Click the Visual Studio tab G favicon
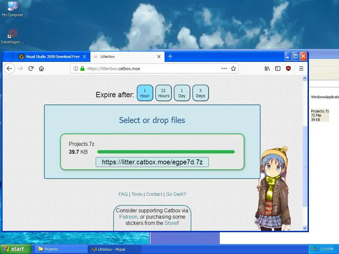Image resolution: width=339 pixels, height=254 pixels. pyautogui.click(x=22, y=57)
